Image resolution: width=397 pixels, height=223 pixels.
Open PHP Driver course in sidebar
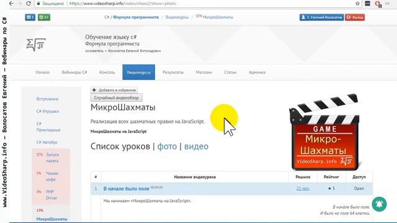click(51, 195)
